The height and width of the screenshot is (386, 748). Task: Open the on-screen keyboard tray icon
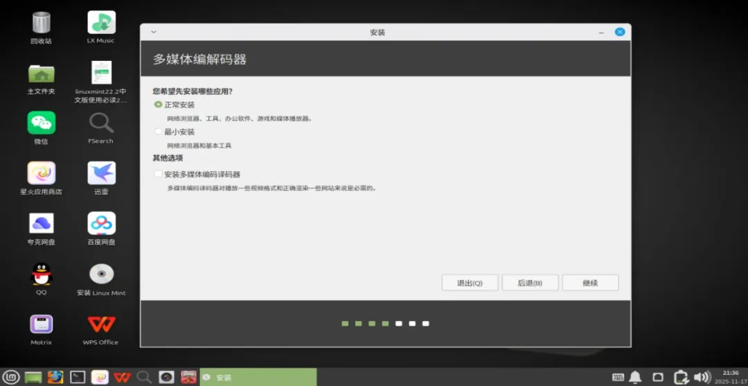pos(618,377)
